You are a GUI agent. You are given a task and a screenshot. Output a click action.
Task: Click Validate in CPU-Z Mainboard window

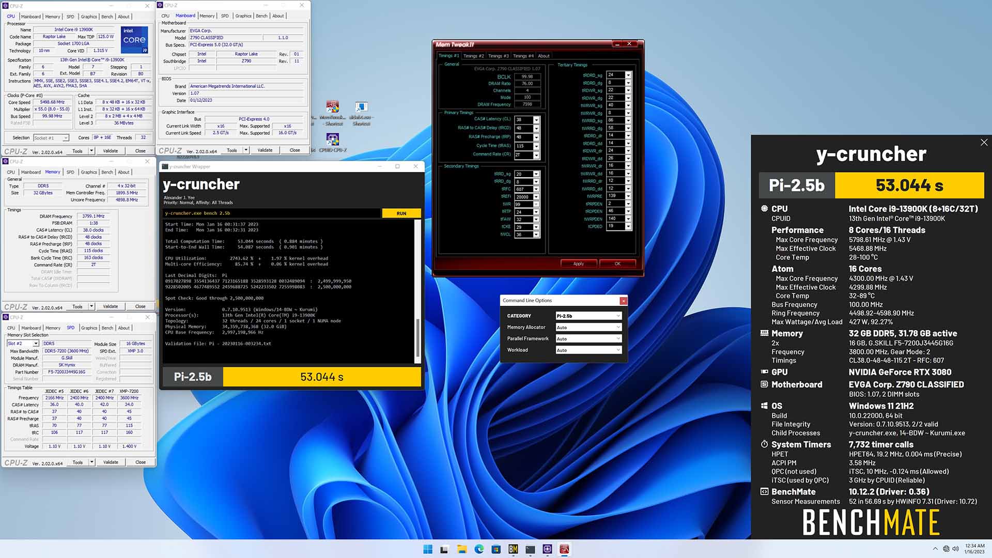(x=265, y=150)
